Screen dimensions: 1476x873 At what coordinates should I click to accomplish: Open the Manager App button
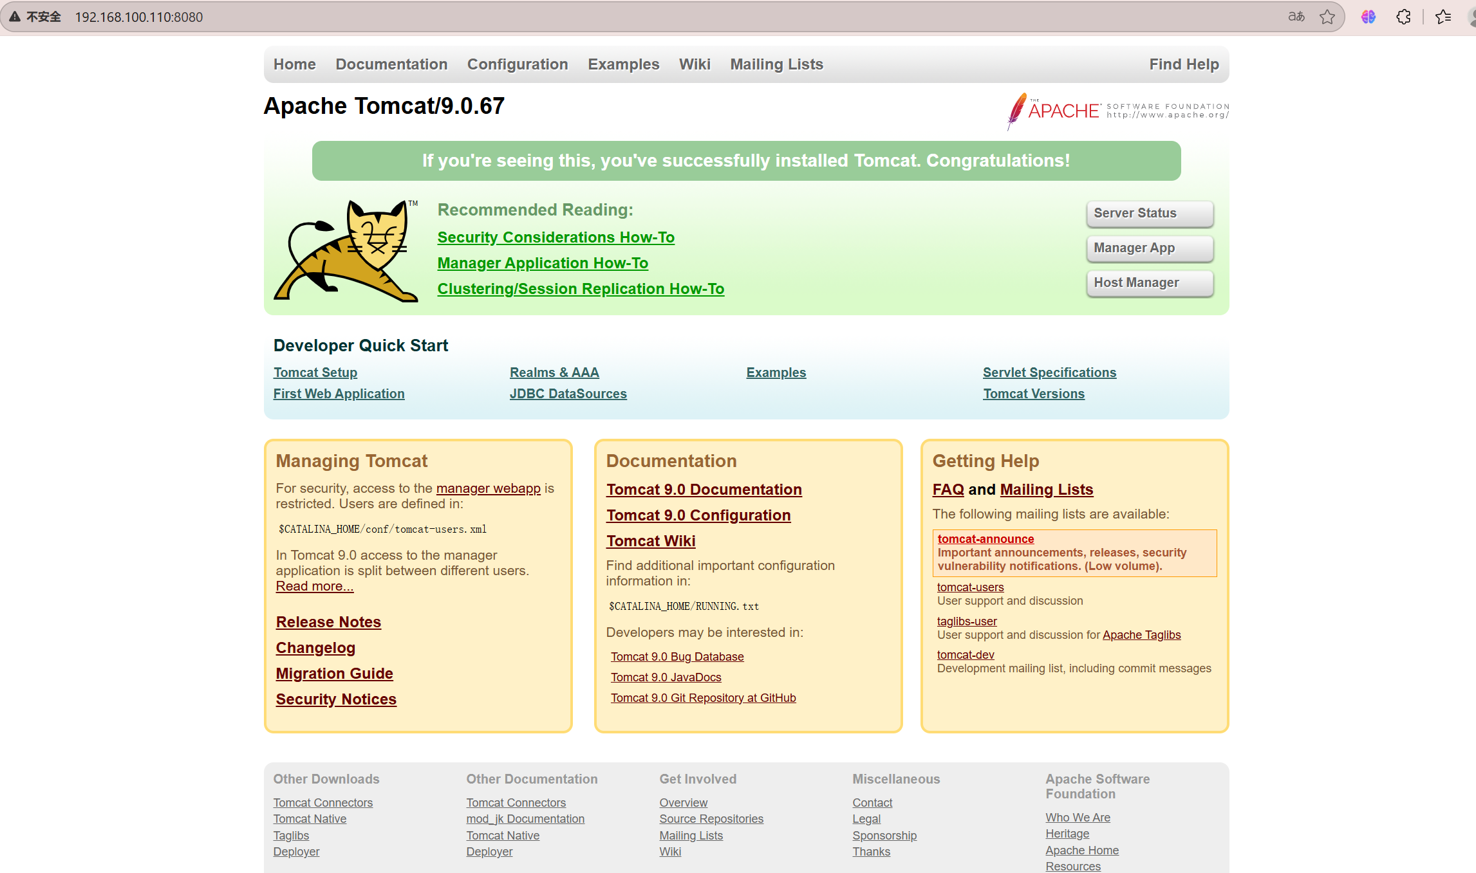1150,248
